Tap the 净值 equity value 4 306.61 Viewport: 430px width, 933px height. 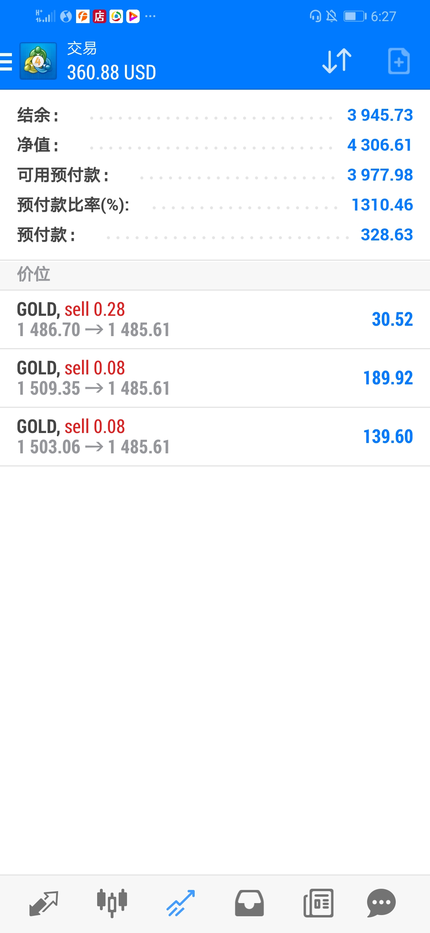click(380, 145)
